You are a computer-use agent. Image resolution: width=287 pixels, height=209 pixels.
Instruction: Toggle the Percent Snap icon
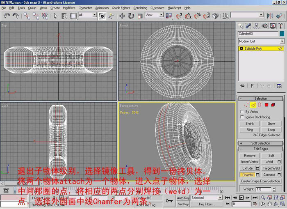(x=197, y=16)
